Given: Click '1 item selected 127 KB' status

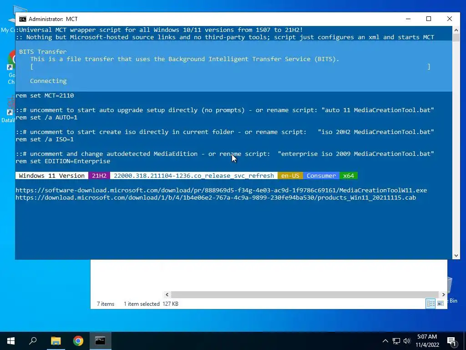Looking at the screenshot, I should [x=151, y=304].
